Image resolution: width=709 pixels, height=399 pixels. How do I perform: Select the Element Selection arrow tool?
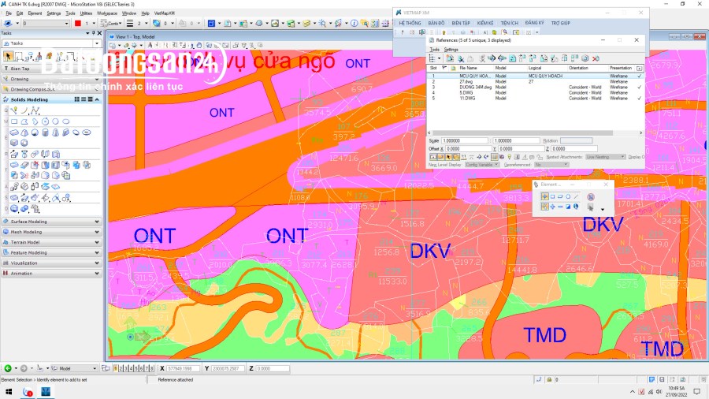tap(8, 56)
